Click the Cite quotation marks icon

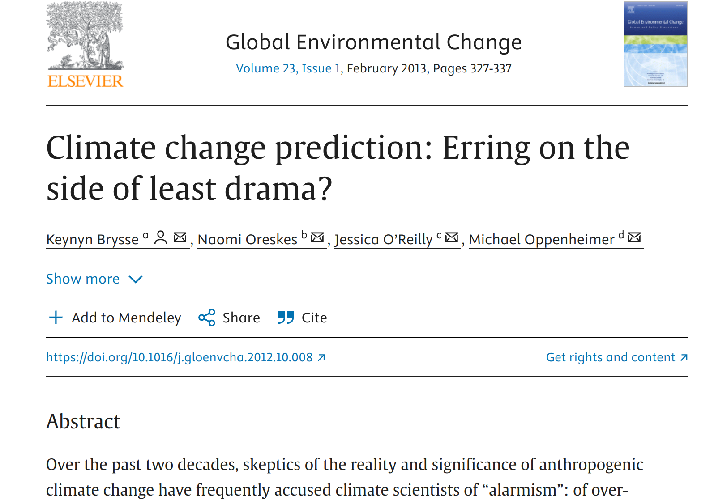(x=286, y=318)
